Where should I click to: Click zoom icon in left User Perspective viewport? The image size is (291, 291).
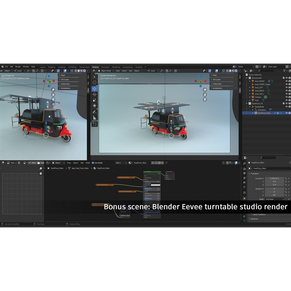coord(53,90)
